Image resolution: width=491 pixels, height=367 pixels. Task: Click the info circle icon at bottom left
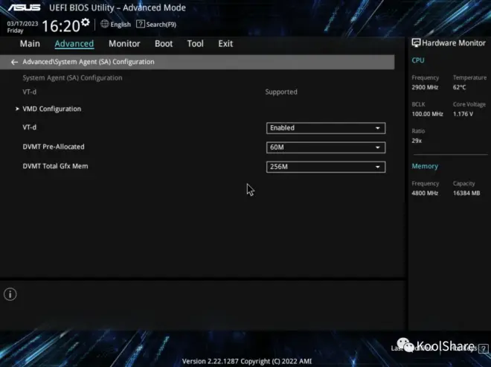[x=10, y=294]
